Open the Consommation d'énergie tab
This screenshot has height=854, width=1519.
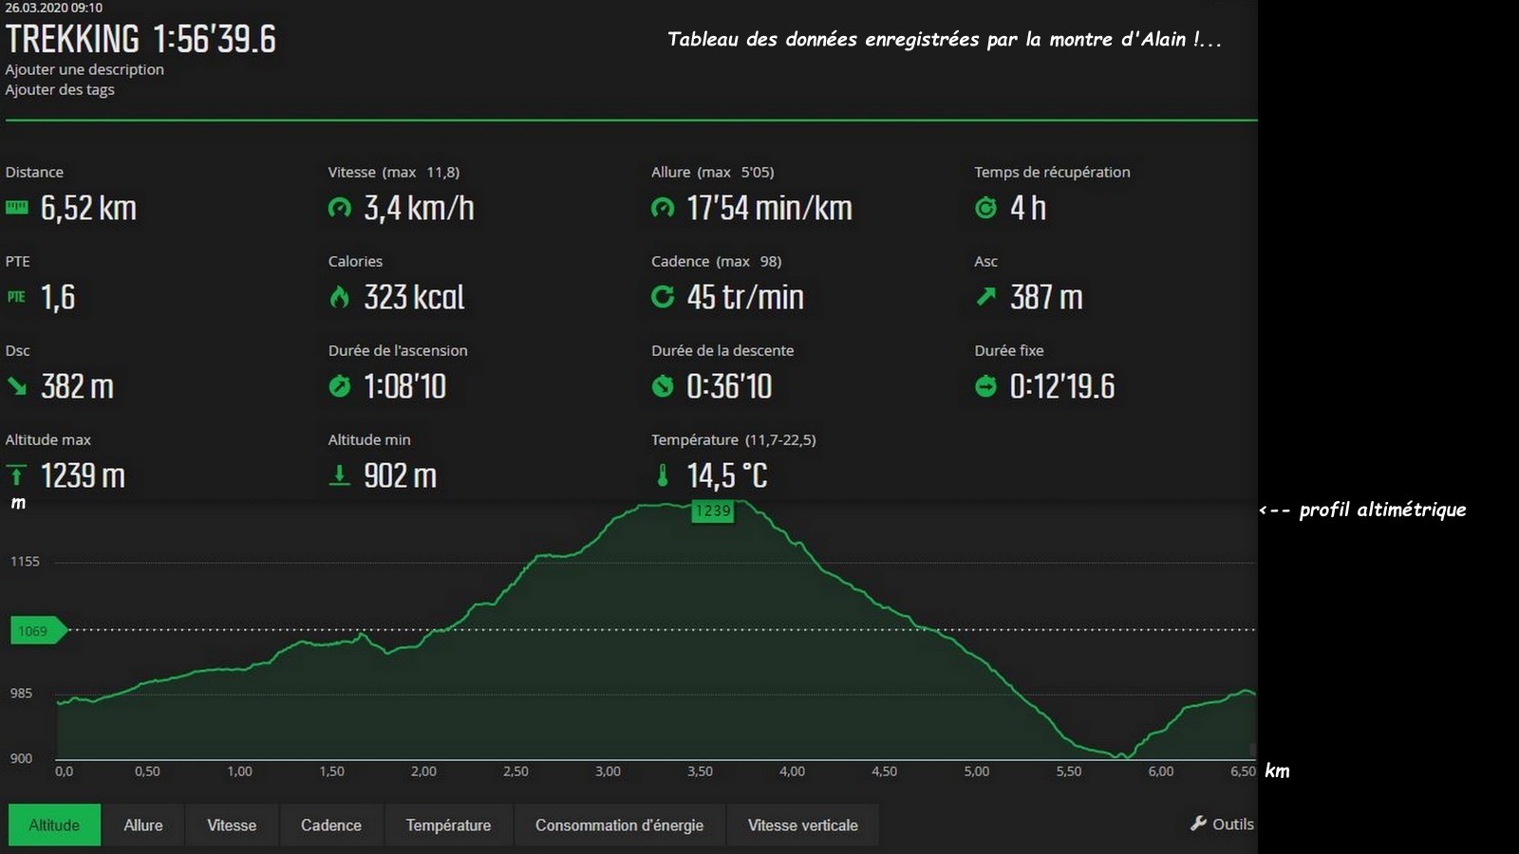(x=619, y=825)
